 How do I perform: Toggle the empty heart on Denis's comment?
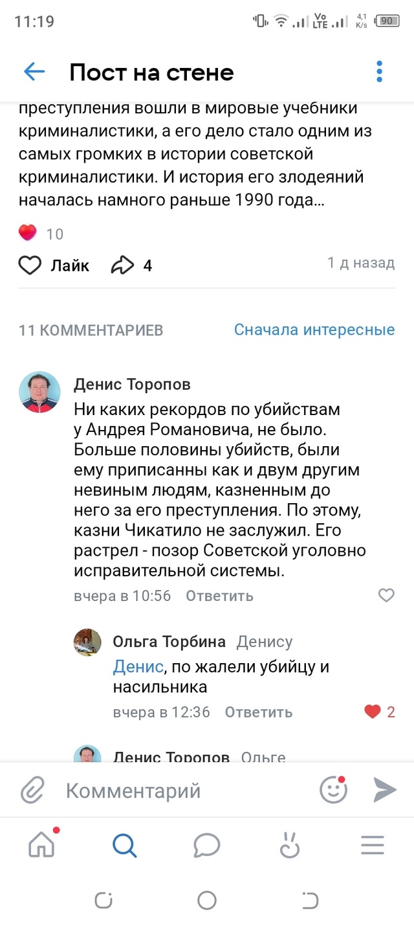coord(386,594)
